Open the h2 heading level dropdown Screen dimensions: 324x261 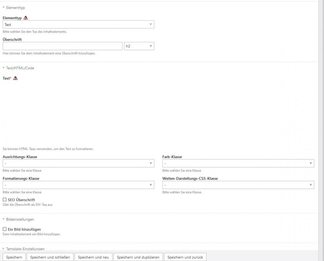[139, 46]
